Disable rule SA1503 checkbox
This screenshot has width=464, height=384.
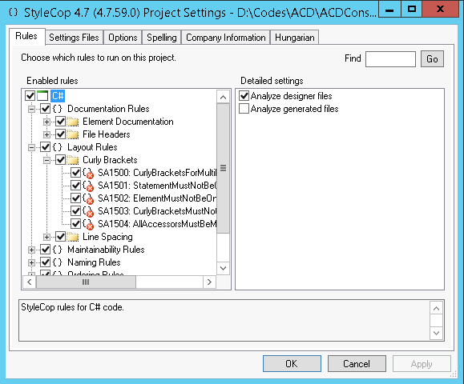(x=76, y=211)
